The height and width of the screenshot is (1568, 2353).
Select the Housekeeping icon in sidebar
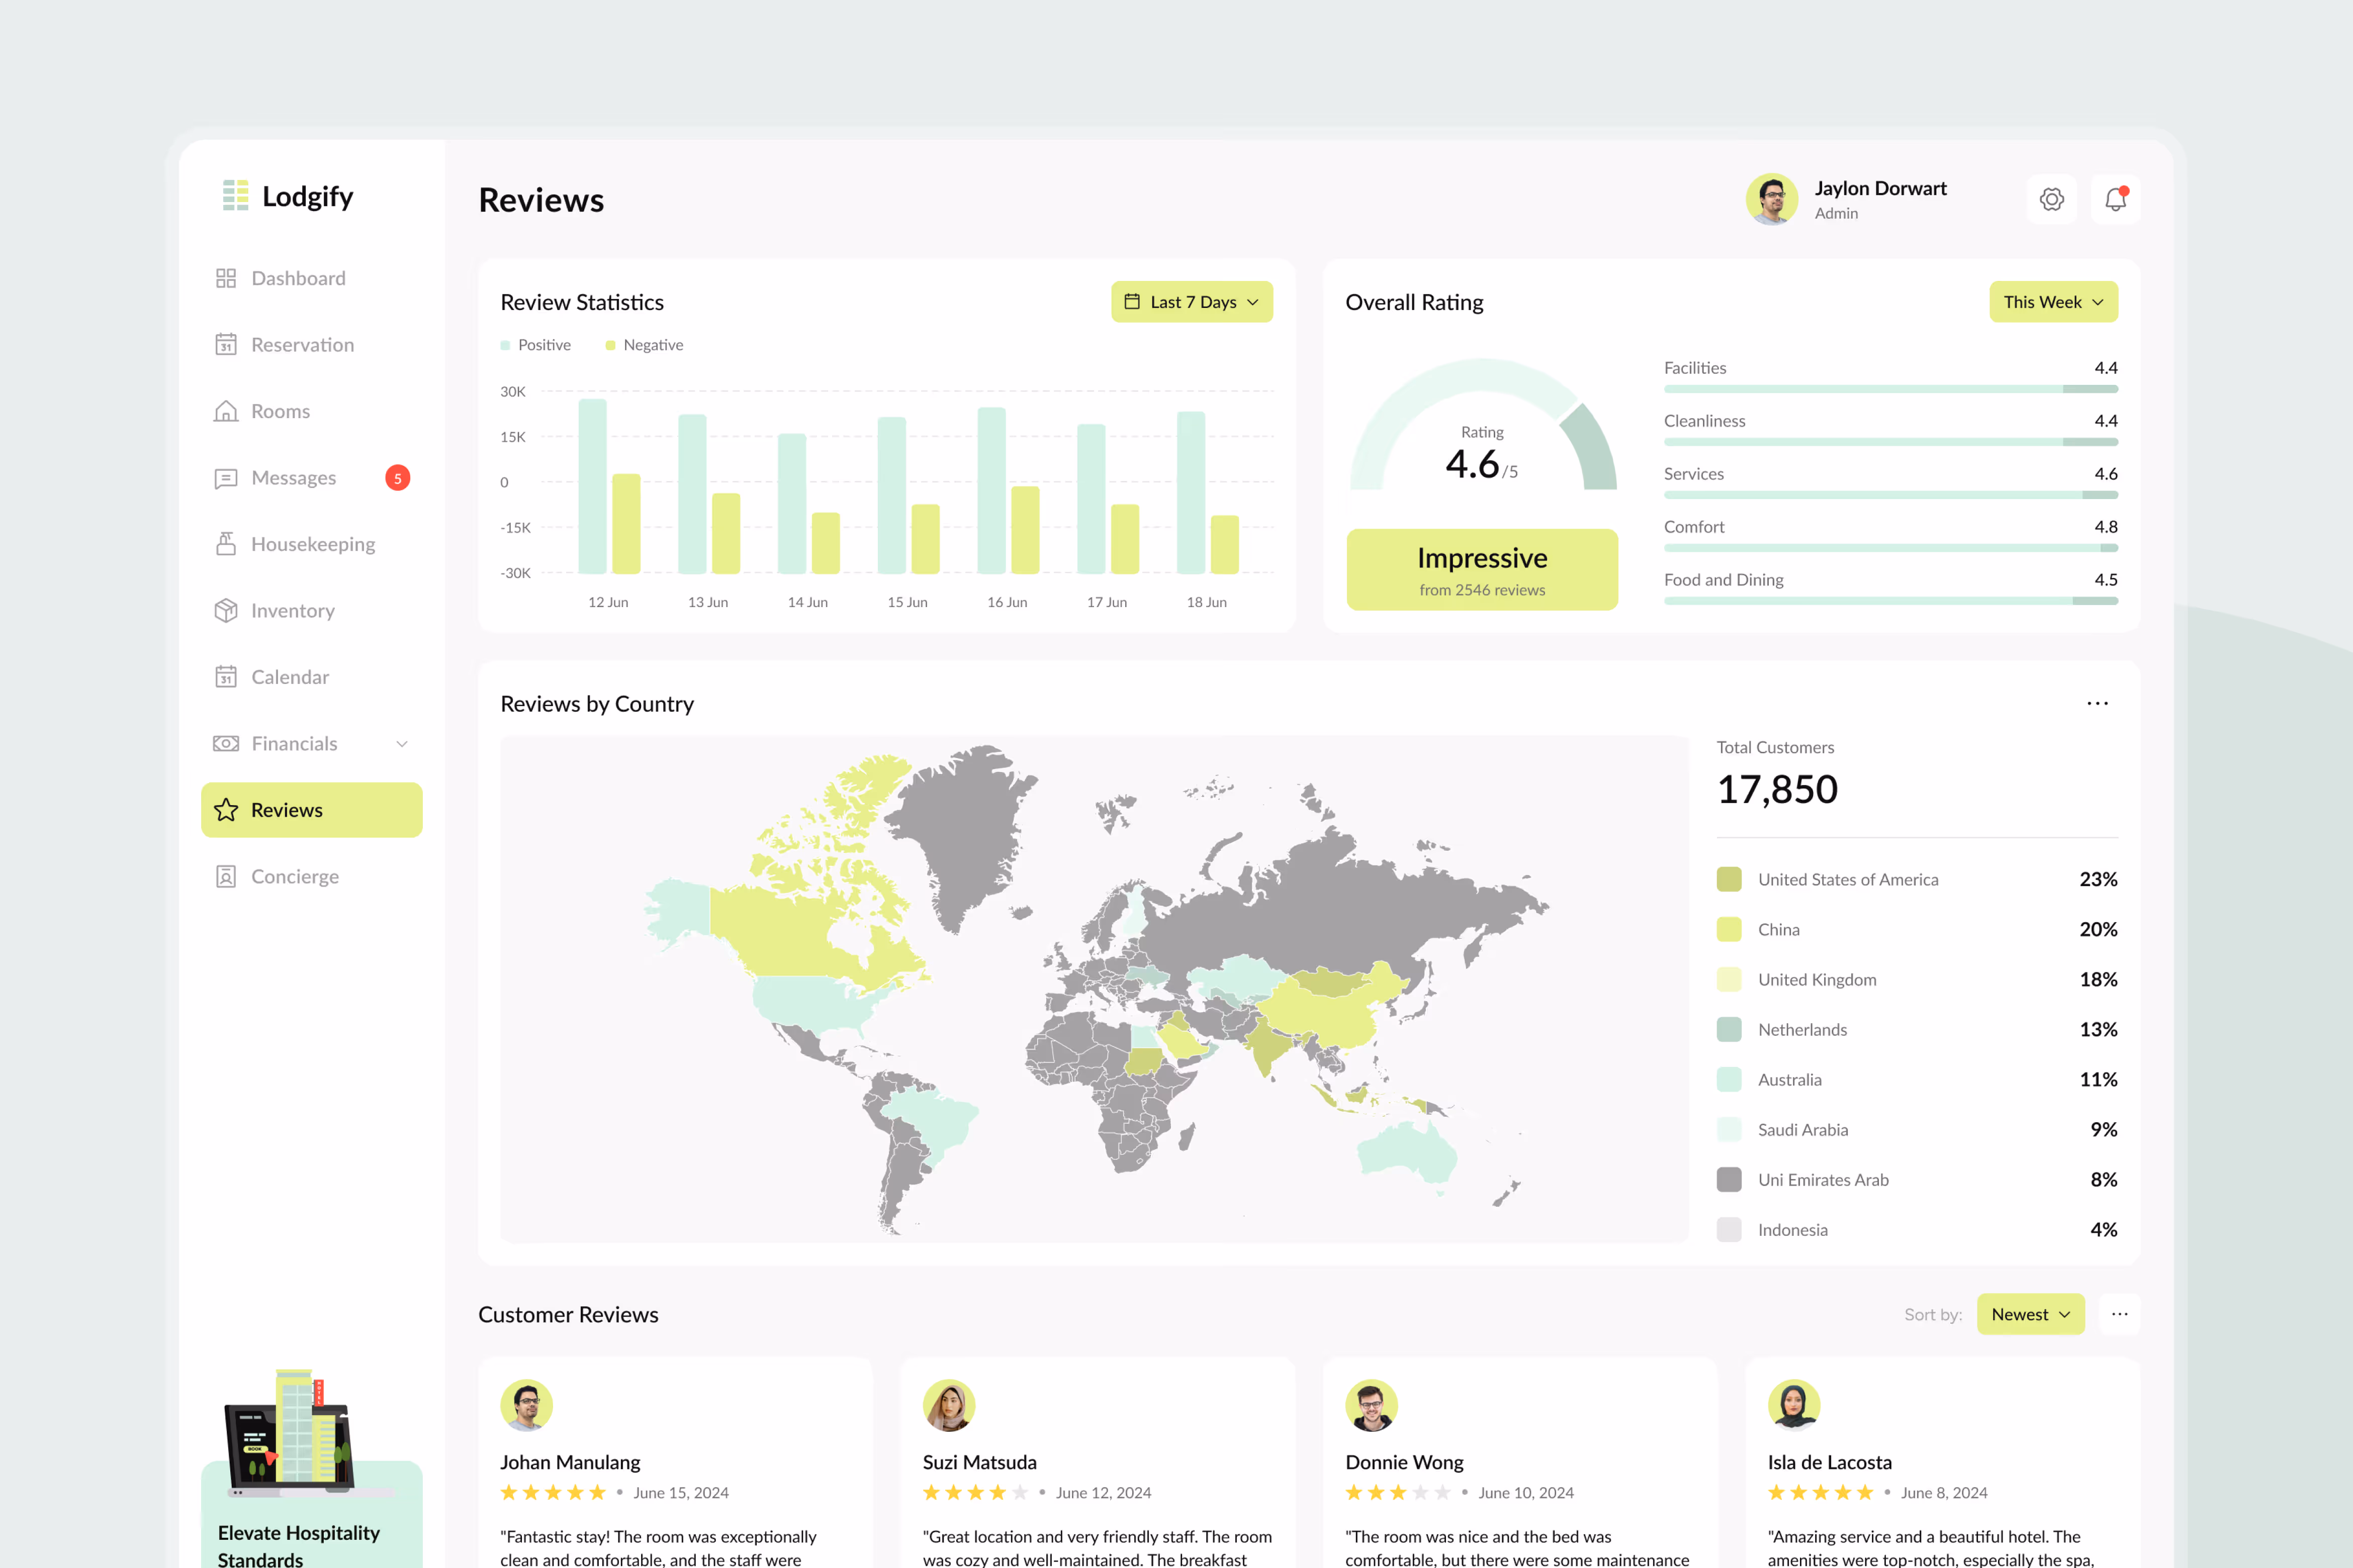pos(226,544)
